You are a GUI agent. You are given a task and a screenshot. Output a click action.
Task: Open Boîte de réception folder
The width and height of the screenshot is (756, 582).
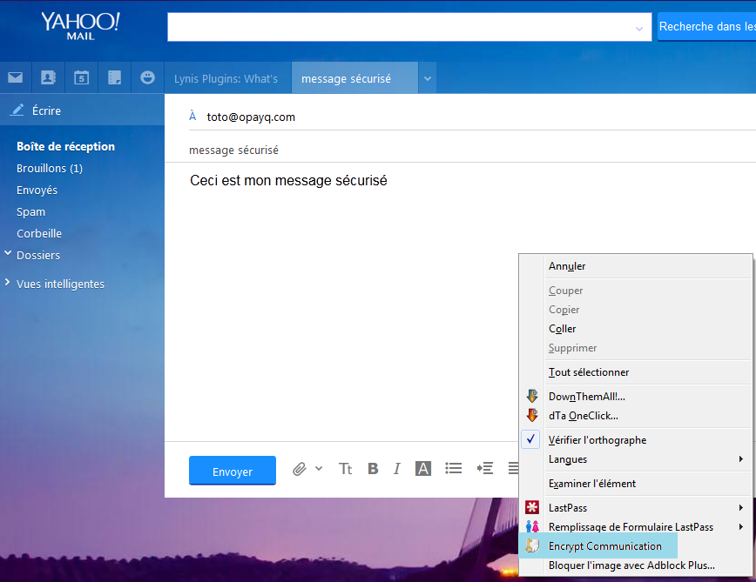(65, 146)
